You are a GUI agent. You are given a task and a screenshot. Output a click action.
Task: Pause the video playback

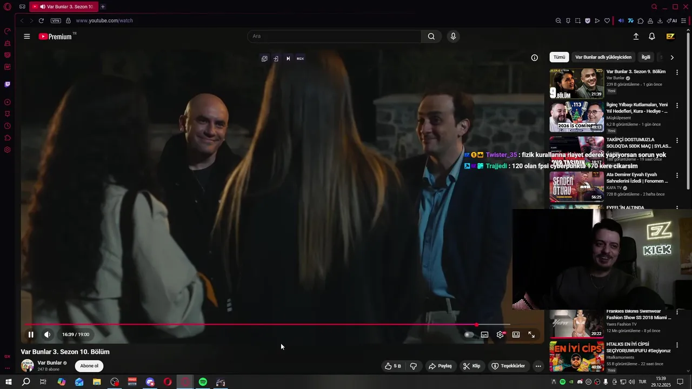[31, 334]
